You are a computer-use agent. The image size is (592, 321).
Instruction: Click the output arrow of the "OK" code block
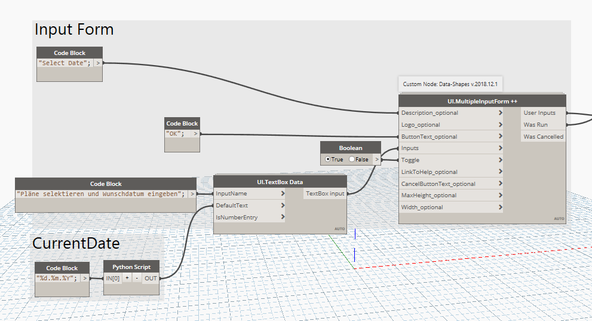(x=194, y=134)
